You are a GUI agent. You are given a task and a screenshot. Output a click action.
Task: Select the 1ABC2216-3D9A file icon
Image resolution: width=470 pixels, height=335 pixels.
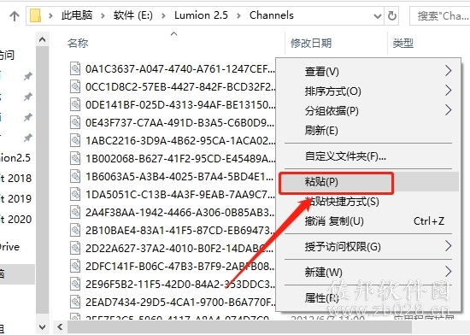75,140
